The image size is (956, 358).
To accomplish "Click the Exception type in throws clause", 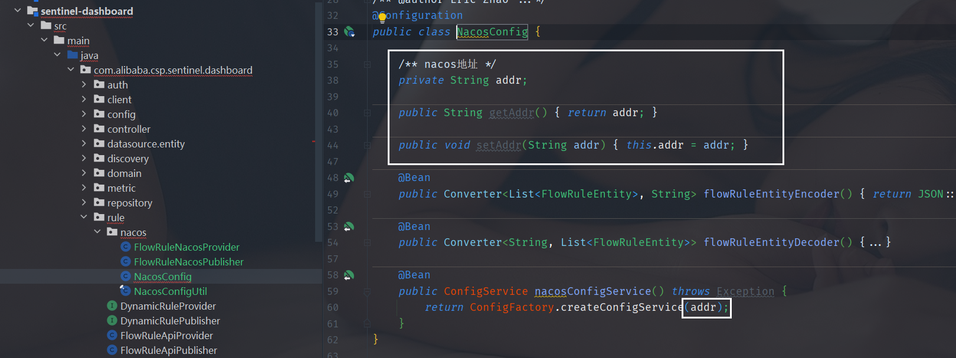I will pos(745,291).
